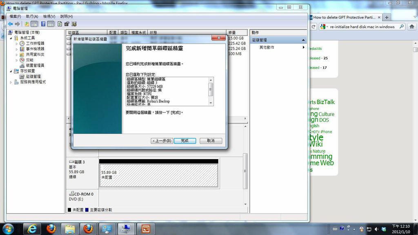Expand the 事件檢視器 tree node

[16, 49]
